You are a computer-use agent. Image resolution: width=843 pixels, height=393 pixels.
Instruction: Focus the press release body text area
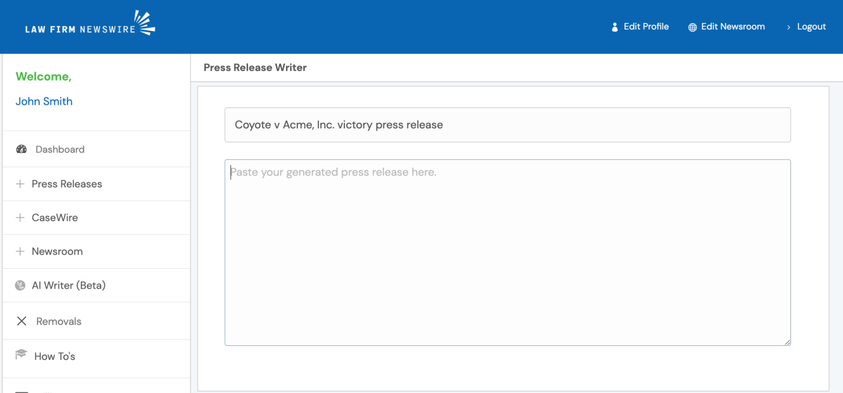click(x=507, y=253)
